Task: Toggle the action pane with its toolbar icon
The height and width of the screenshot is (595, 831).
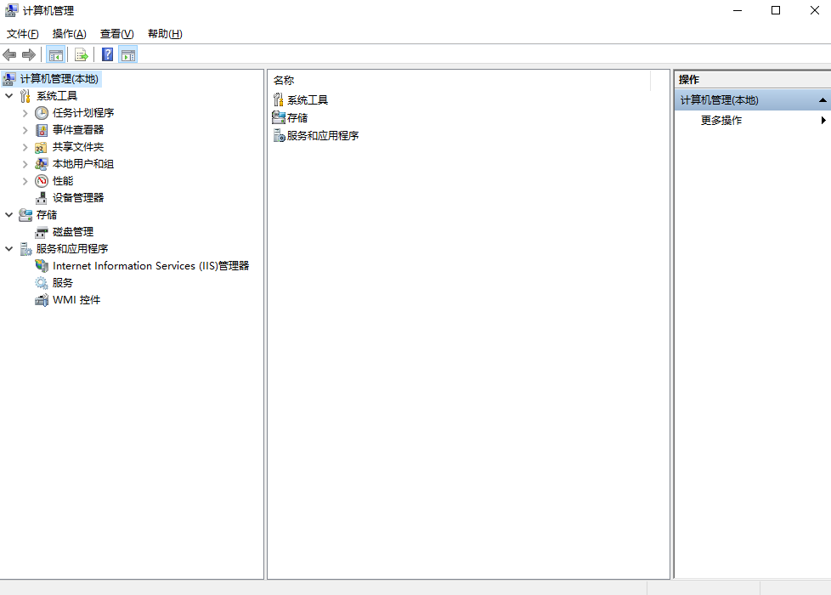Action: pos(127,54)
